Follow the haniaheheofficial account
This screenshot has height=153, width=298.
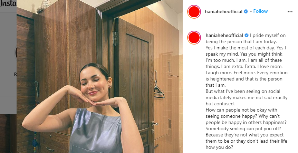tap(260, 11)
